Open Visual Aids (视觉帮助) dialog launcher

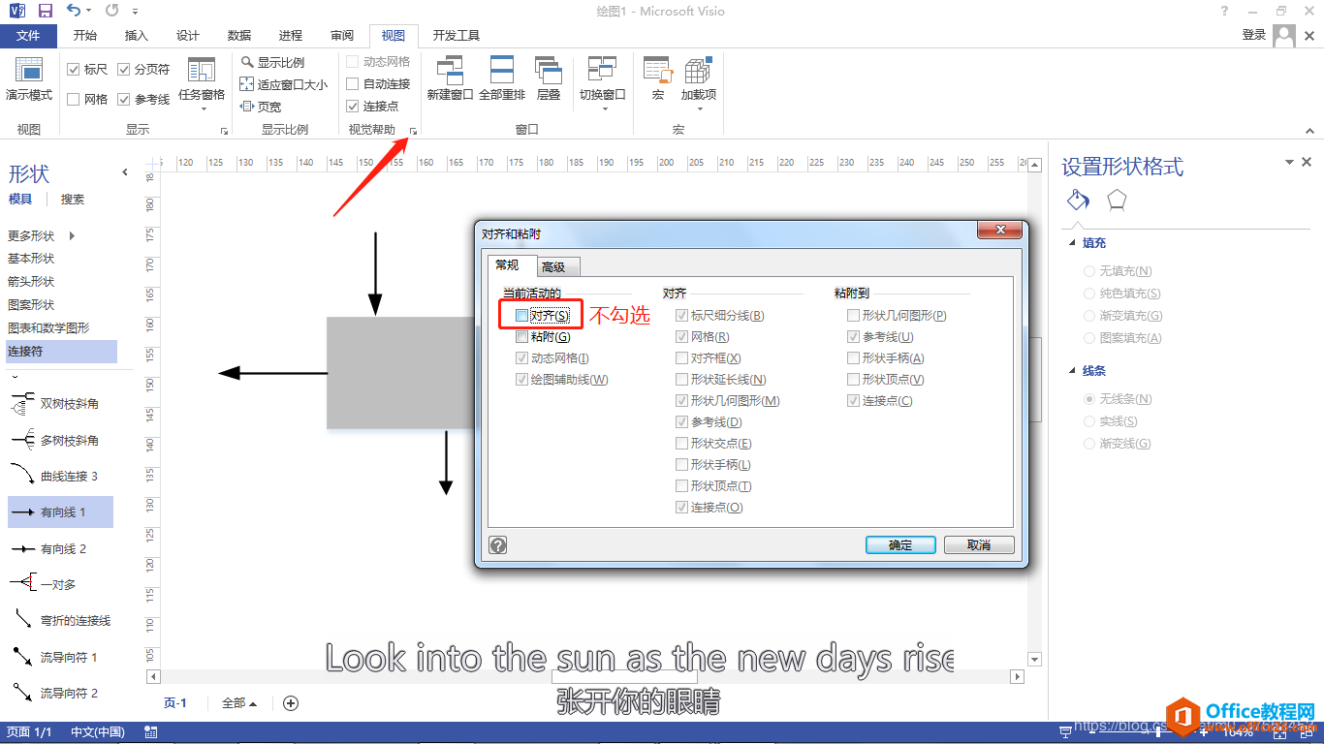413,130
